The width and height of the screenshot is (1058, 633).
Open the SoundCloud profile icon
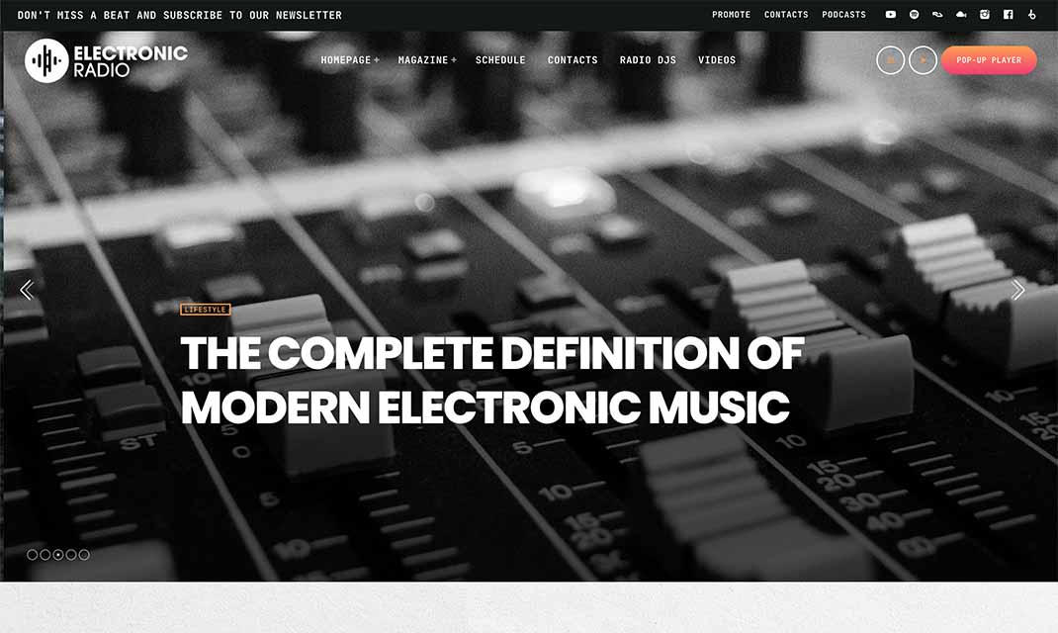(961, 15)
